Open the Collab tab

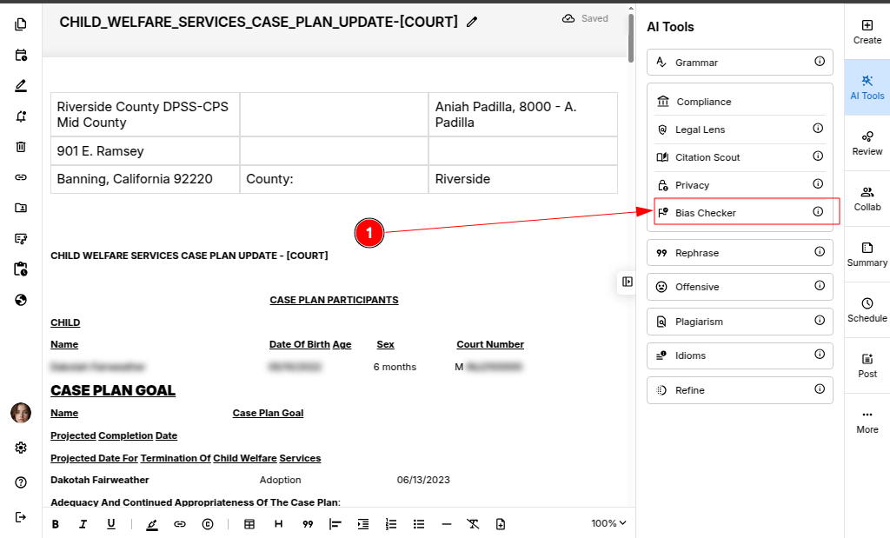[x=867, y=198]
